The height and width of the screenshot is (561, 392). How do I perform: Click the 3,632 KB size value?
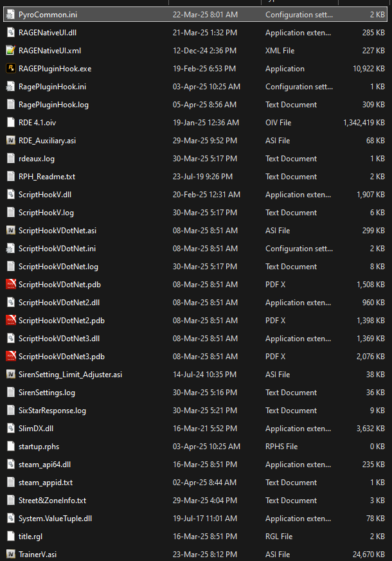tap(371, 428)
